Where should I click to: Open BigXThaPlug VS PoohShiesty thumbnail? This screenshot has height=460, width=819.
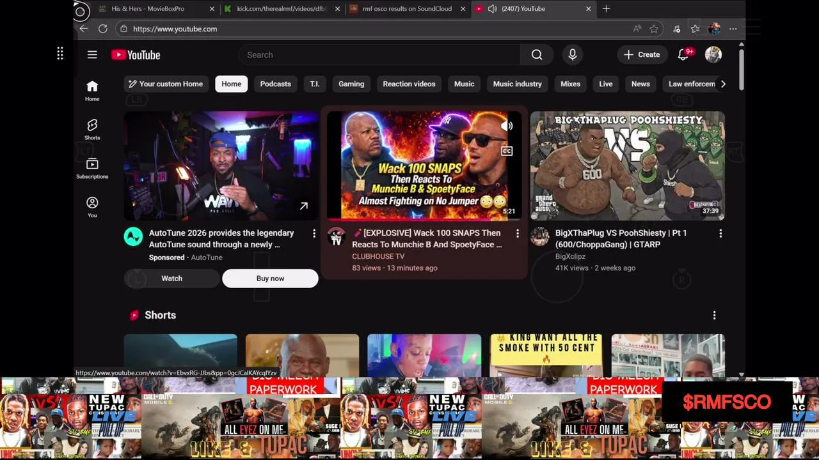tap(628, 166)
